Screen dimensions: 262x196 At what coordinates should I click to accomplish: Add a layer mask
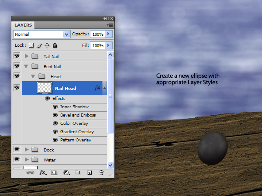[54, 172]
